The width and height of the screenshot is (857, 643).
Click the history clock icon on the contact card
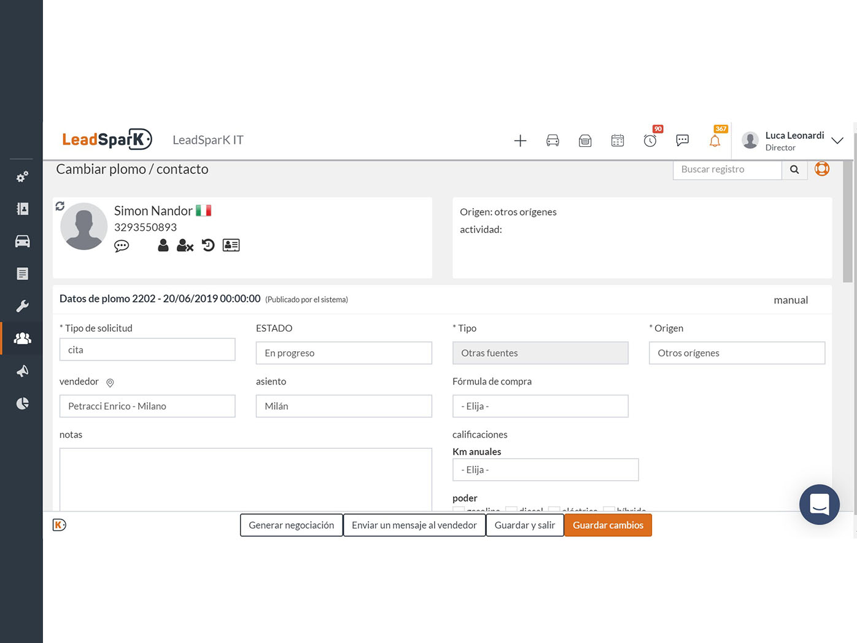(208, 245)
